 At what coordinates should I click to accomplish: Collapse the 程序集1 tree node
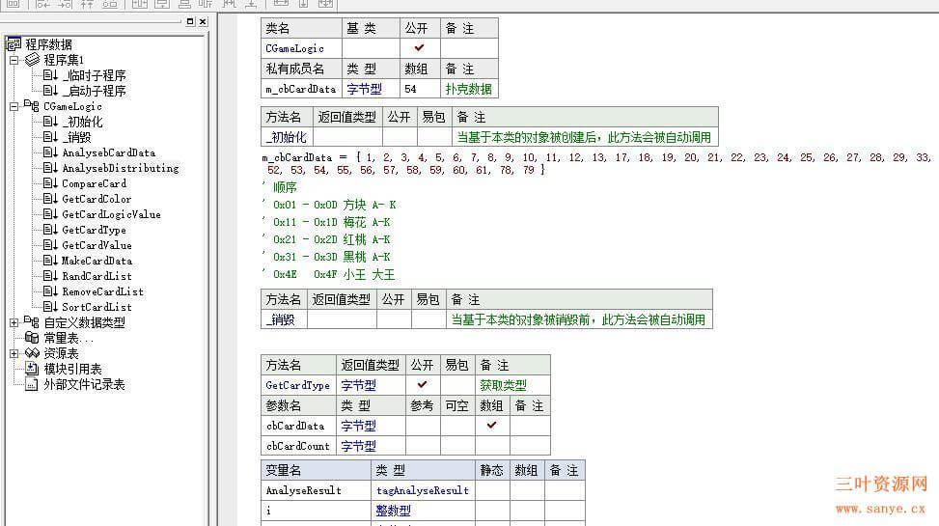point(14,60)
